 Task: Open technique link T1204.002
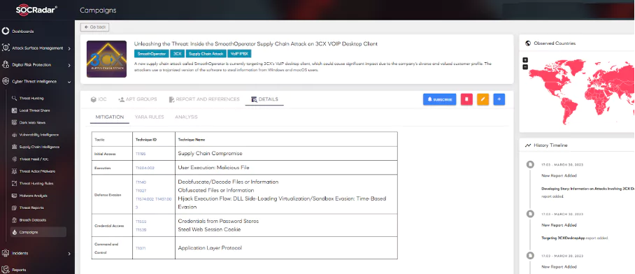[145, 168]
